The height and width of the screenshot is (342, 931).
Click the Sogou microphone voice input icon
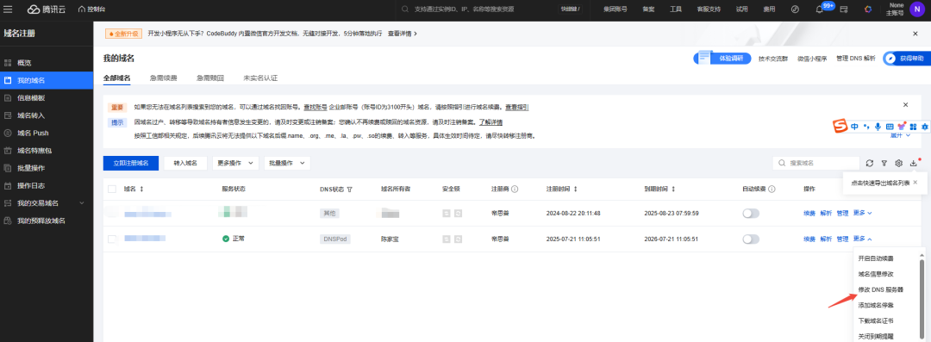pos(878,127)
